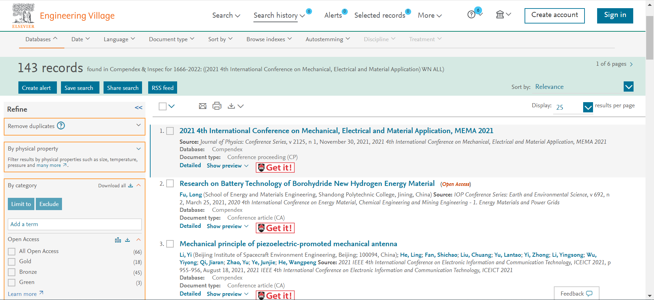Check record 1 MEMA 2021 checkbox
The height and width of the screenshot is (300, 654).
170,131
